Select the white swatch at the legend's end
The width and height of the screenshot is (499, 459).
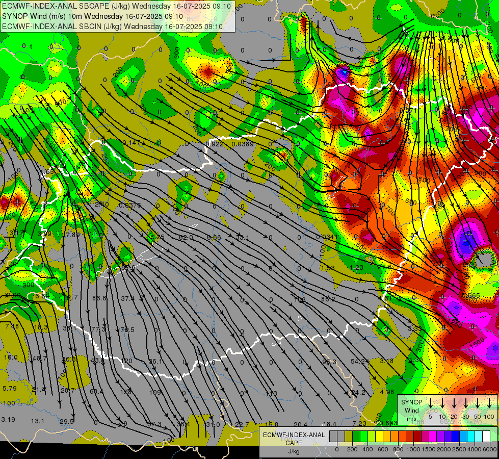coord(486,436)
